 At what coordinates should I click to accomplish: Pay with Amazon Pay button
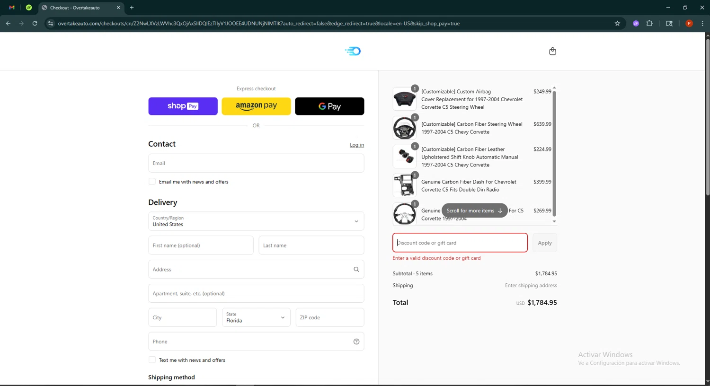tap(256, 106)
